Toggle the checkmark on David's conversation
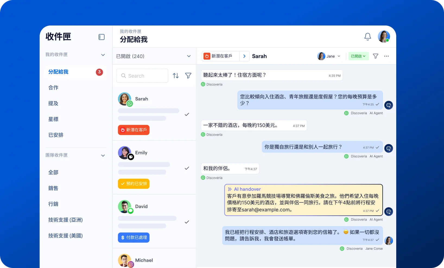This screenshot has height=268, width=444. pyautogui.click(x=187, y=222)
